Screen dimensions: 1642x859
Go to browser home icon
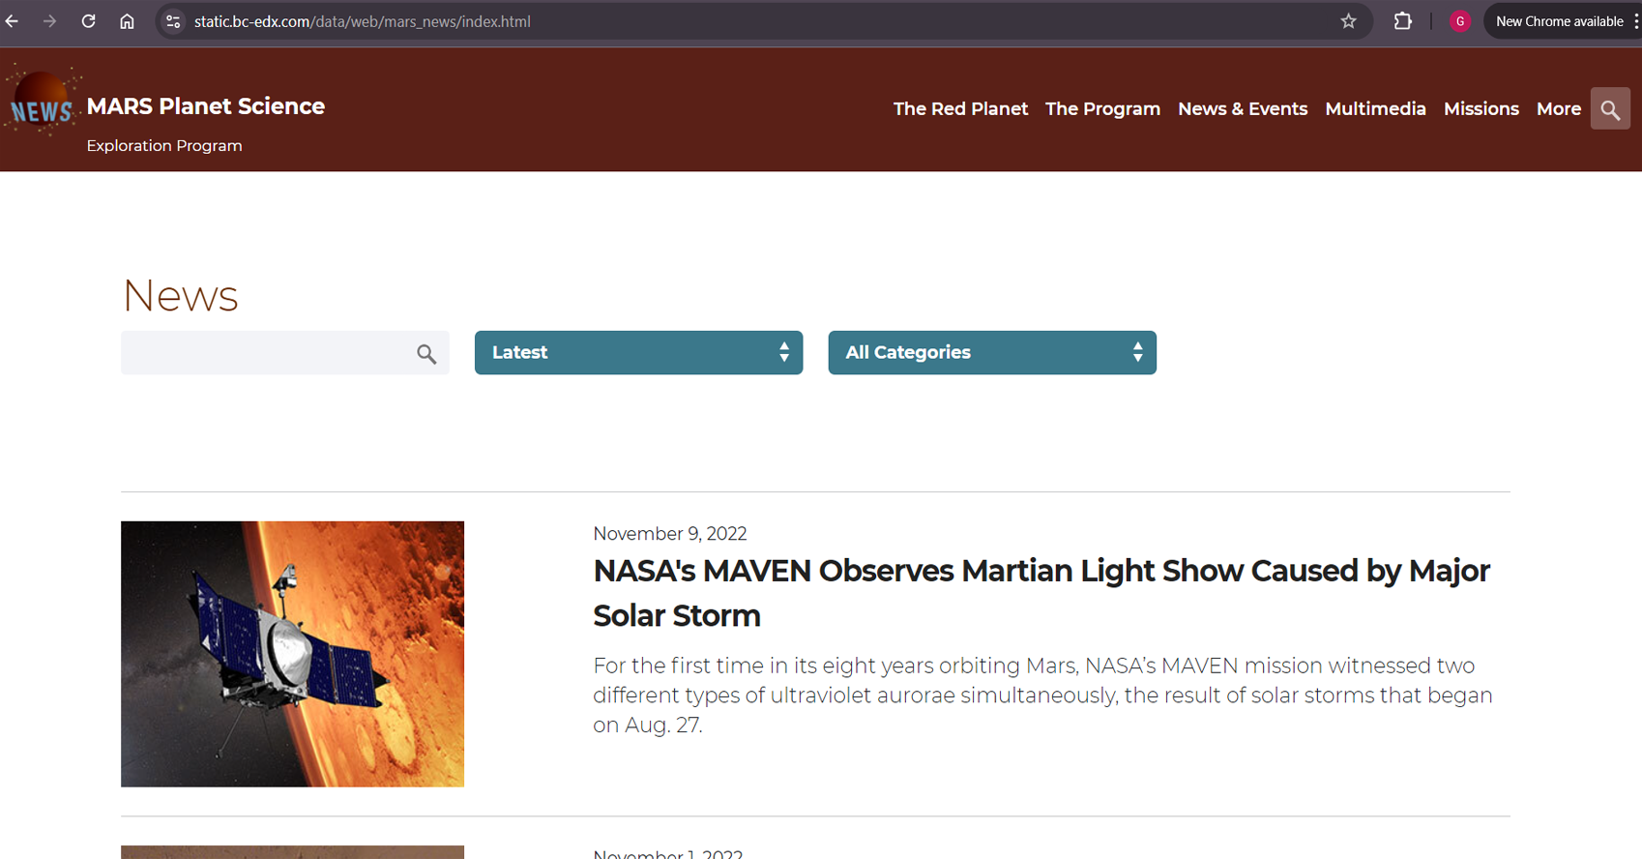click(x=127, y=21)
